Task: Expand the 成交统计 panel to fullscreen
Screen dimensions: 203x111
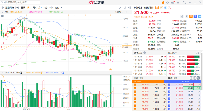Action: click(197, 53)
